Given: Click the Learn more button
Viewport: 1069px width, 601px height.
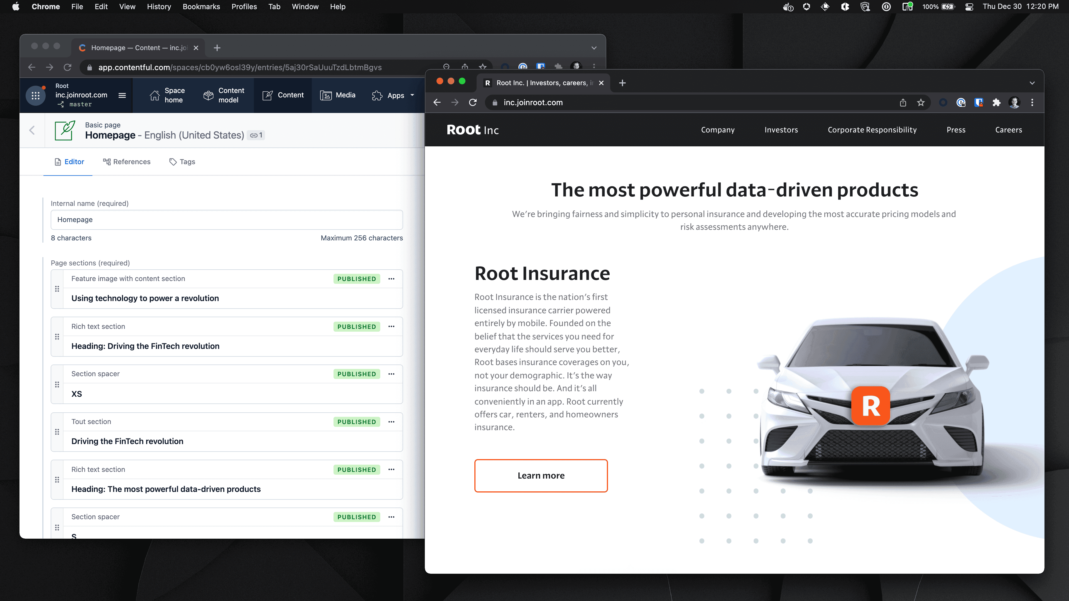Looking at the screenshot, I should click(x=541, y=476).
